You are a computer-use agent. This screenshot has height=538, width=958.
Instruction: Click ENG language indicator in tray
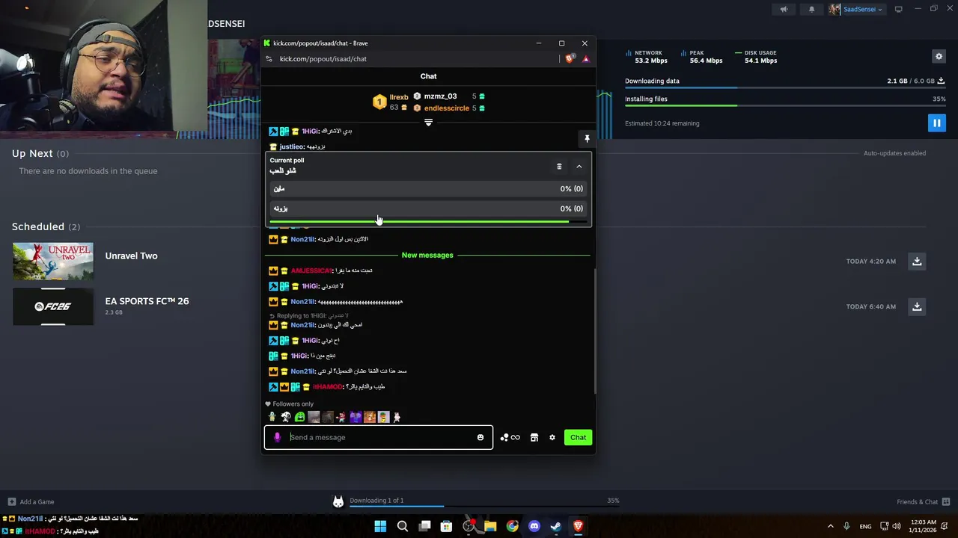pyautogui.click(x=865, y=526)
